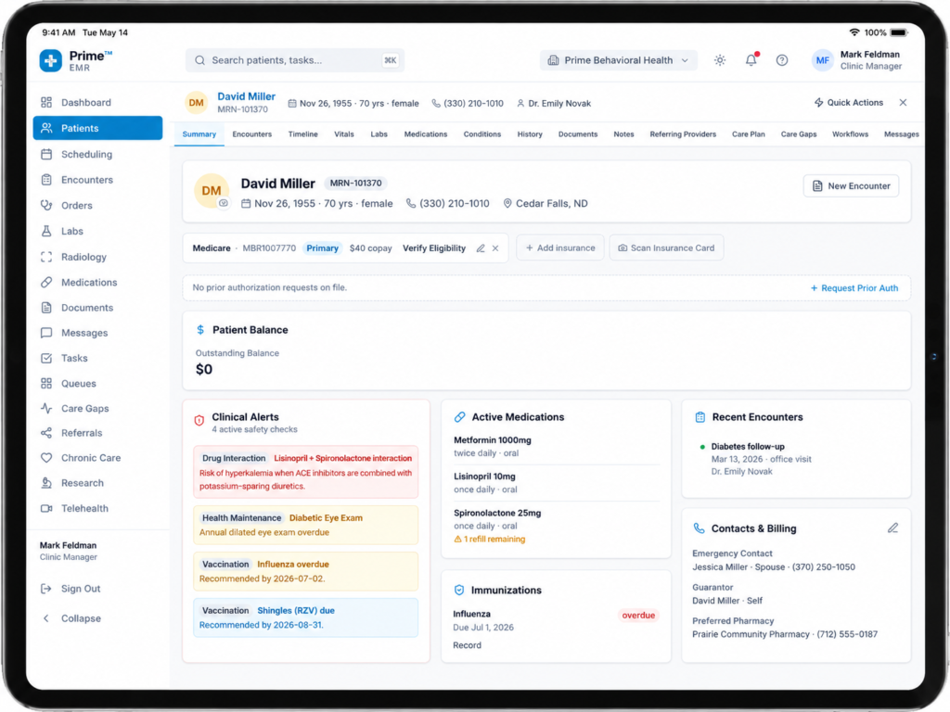Image resolution: width=950 pixels, height=712 pixels.
Task: Open Radiology in the sidebar
Action: coord(97,257)
